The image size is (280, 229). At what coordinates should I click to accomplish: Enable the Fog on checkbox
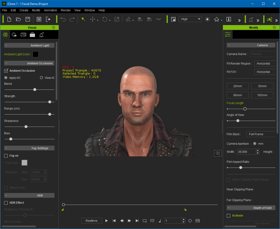pyautogui.click(x=6, y=155)
